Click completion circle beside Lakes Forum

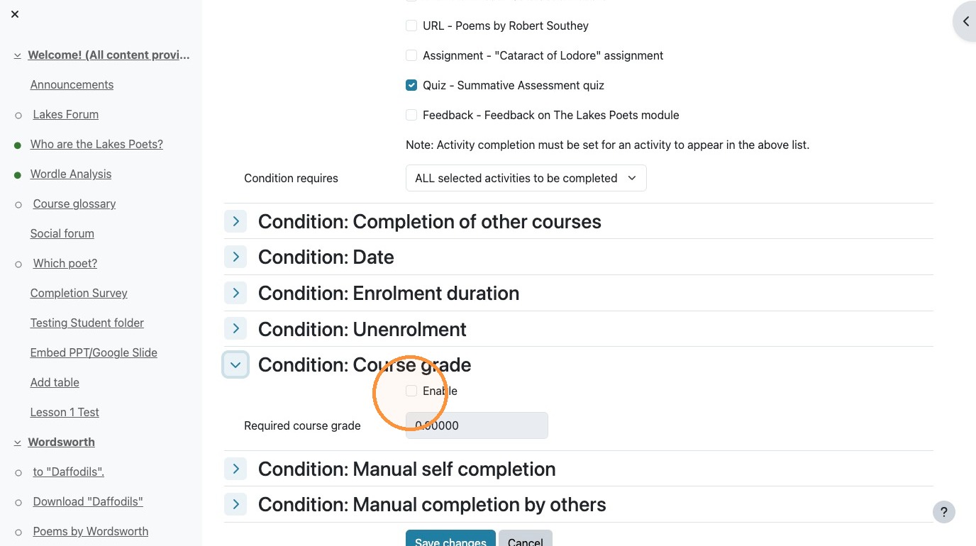(x=18, y=115)
